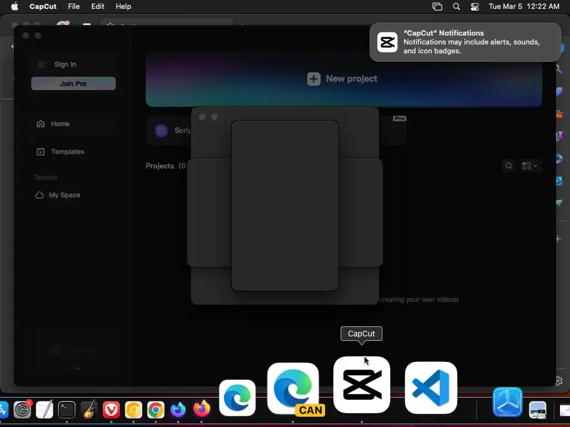Open Control Center in the menu bar

pos(475,7)
